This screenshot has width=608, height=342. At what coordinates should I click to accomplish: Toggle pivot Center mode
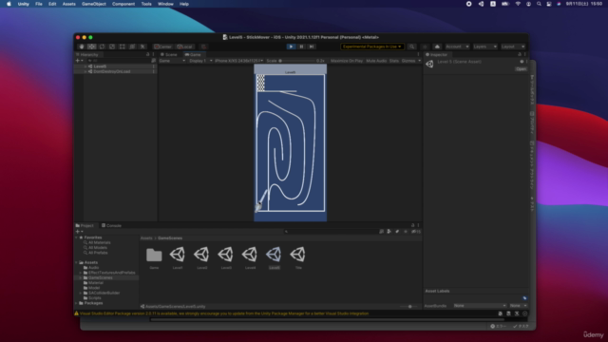[x=162, y=47]
